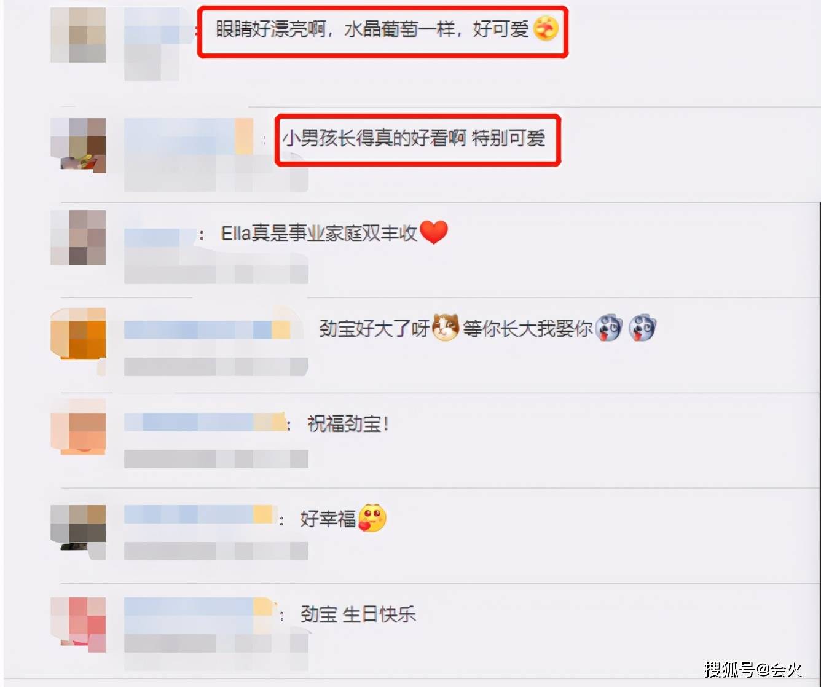
Task: Click the 搜狐号@会火 watermark
Action: pyautogui.click(x=753, y=669)
